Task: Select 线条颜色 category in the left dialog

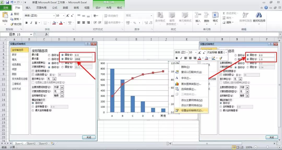Action: tap(16, 64)
